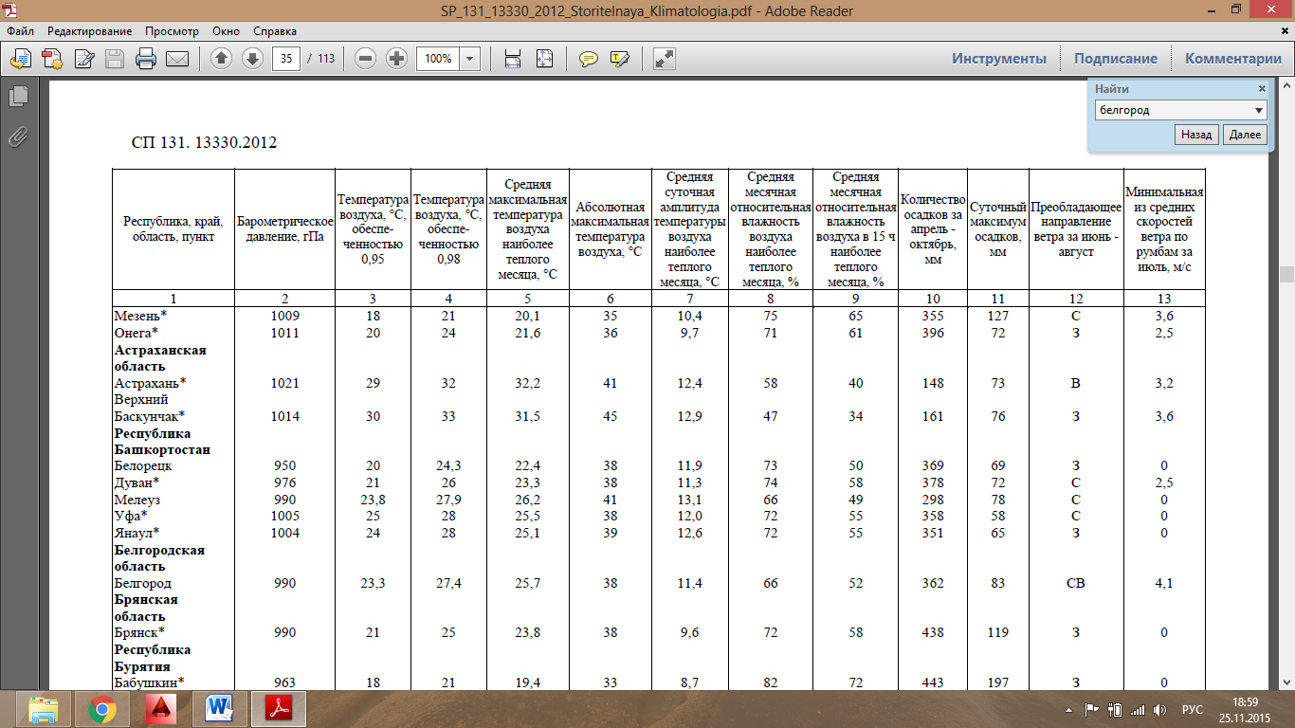Click the Онега* row name

[137, 333]
